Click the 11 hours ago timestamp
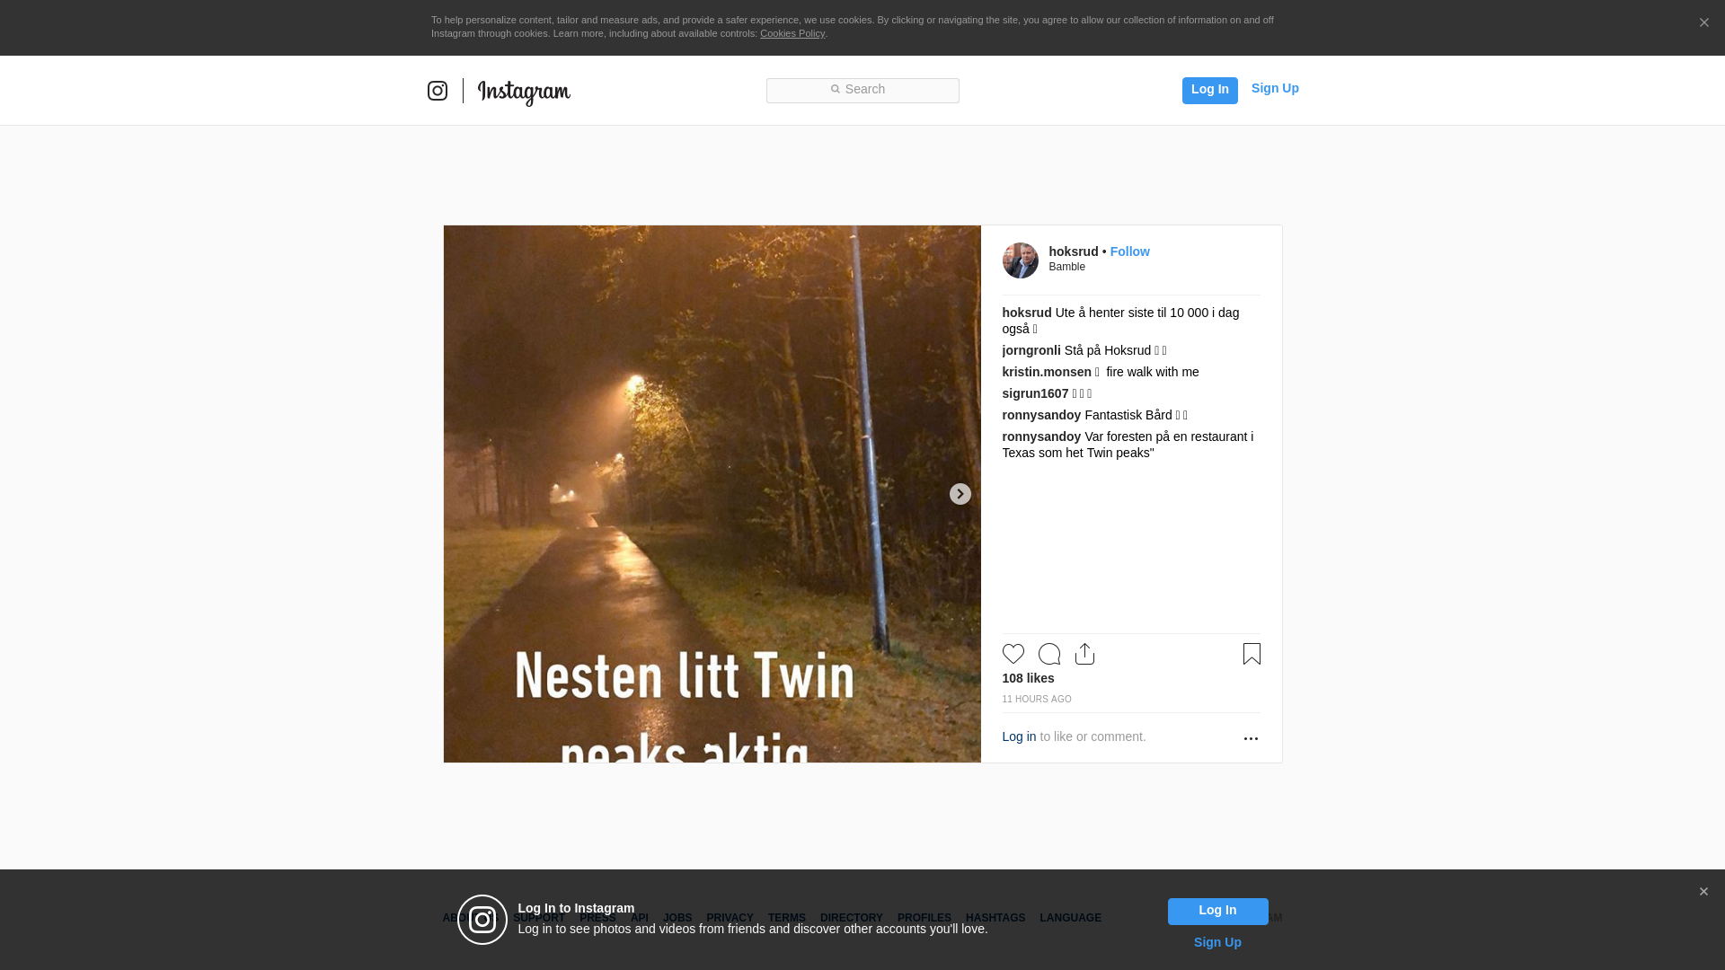Viewport: 1725px width, 970px height. [1036, 699]
